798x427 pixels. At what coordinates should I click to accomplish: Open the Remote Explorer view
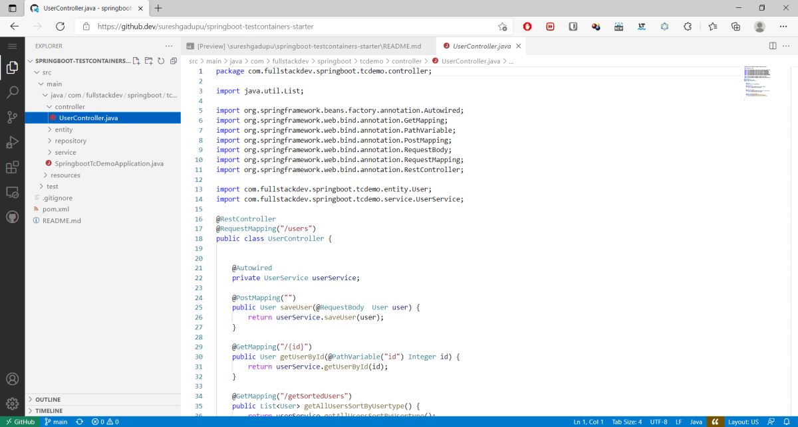(x=12, y=192)
